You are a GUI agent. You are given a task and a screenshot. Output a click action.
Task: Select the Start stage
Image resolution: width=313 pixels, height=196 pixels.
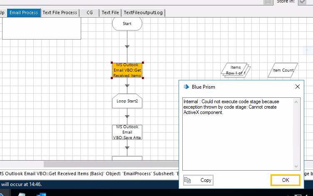[x=127, y=24]
